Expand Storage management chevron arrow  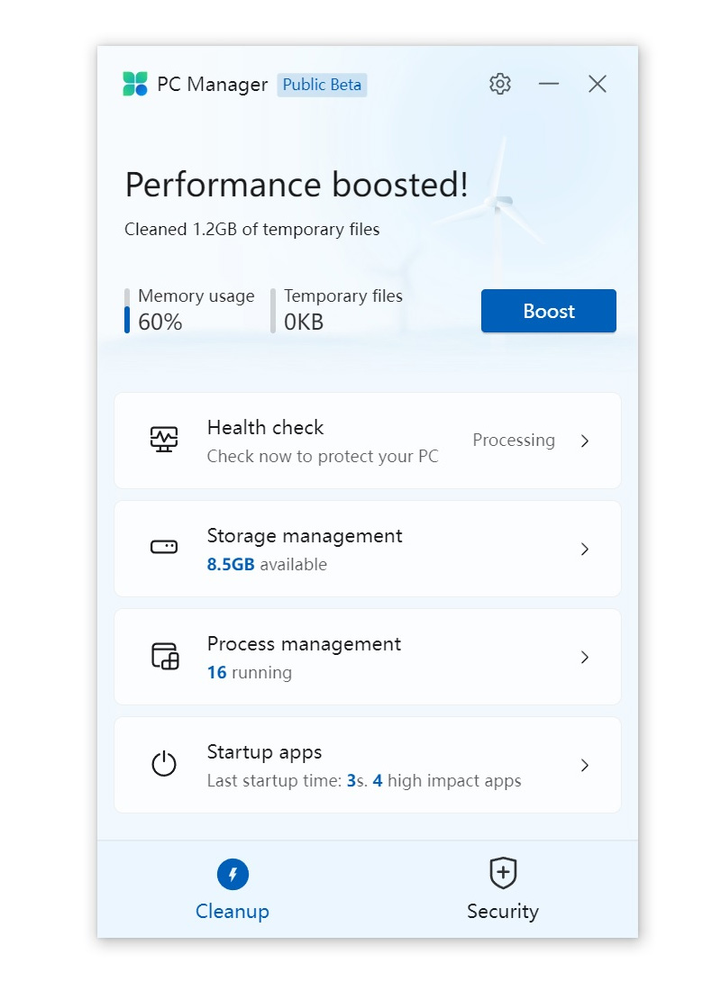point(584,549)
